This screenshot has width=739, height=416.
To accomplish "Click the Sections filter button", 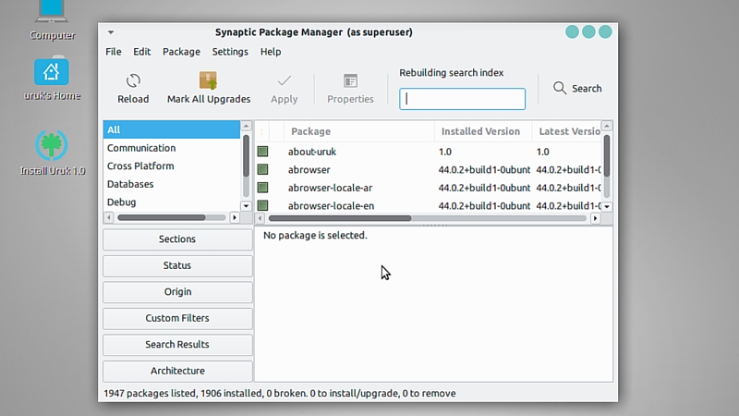I will click(177, 239).
